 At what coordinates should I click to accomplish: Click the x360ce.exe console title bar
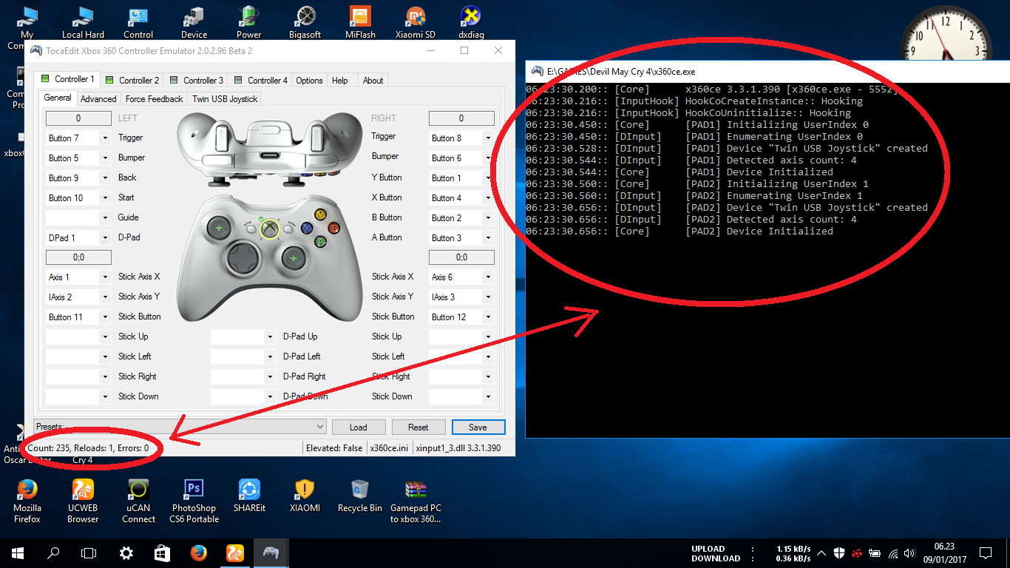click(767, 72)
